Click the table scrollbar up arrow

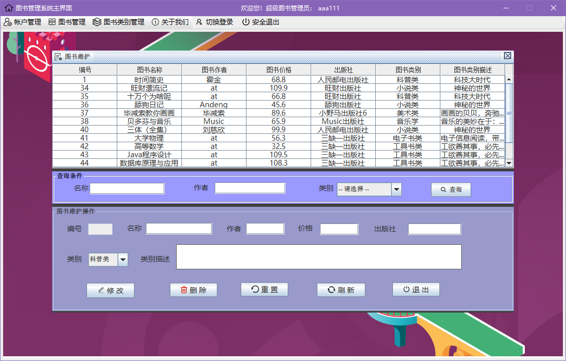[x=509, y=79]
